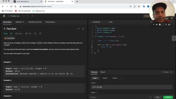Pick a random problem shuffle icon

33,16
